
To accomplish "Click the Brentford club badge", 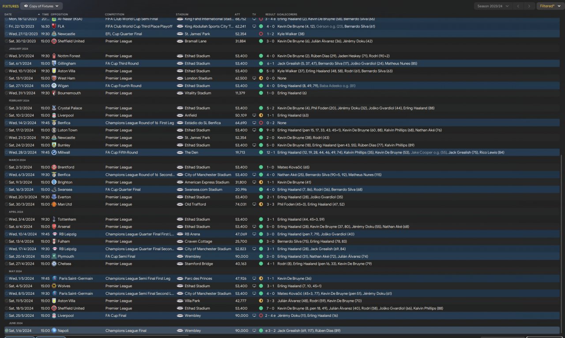I will click(x=54, y=167).
